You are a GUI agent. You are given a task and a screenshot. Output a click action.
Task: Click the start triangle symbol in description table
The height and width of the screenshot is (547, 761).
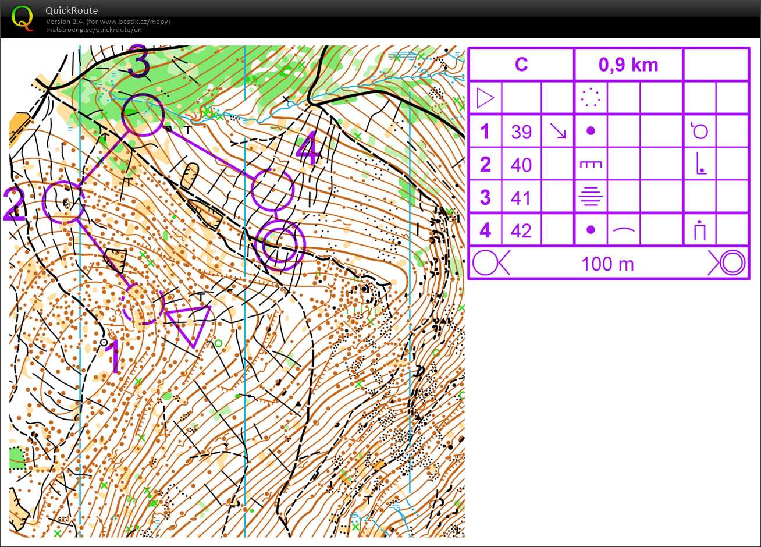coord(485,98)
